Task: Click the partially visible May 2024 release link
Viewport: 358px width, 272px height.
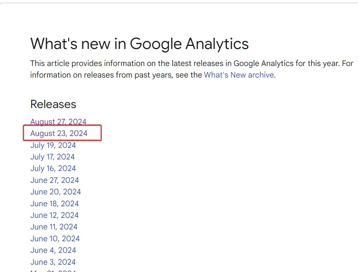Action: pos(53,270)
